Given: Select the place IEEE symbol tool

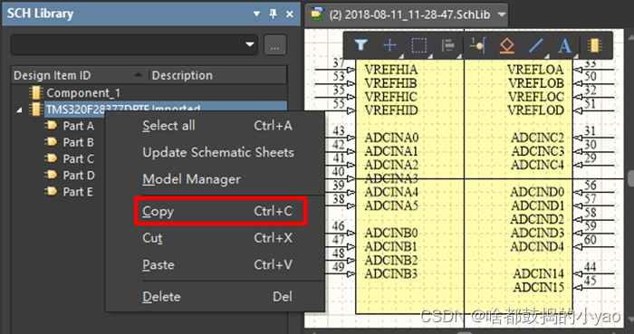Looking at the screenshot, I should pos(506,45).
